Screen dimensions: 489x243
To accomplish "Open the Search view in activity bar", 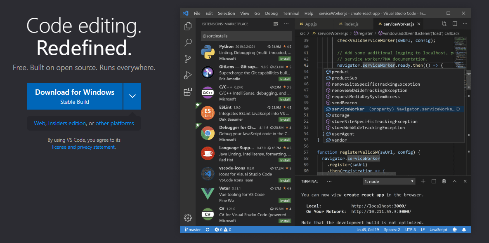I will [x=188, y=42].
